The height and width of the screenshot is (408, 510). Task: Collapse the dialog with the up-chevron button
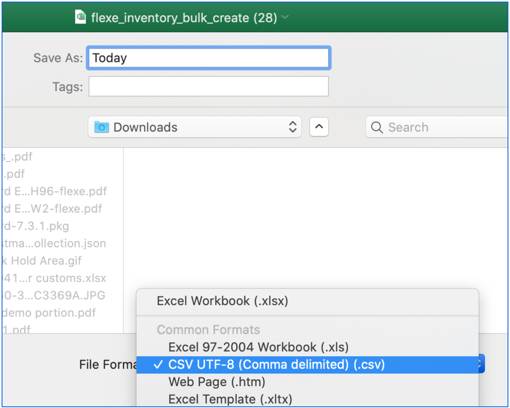[x=319, y=127]
